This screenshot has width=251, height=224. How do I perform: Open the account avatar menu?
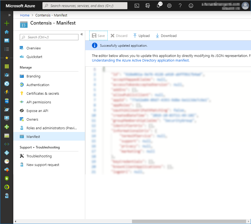click(245, 6)
